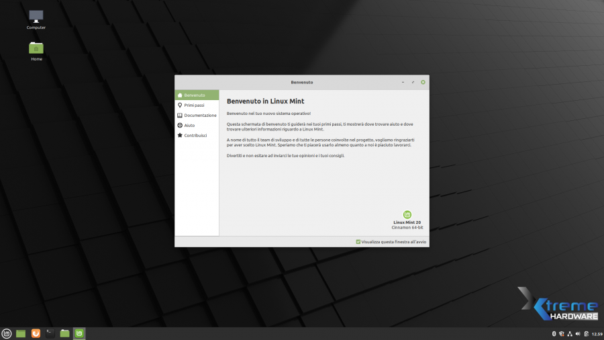Open the Linux Mint menu button
Viewport: 604px width, 340px height.
(7, 333)
